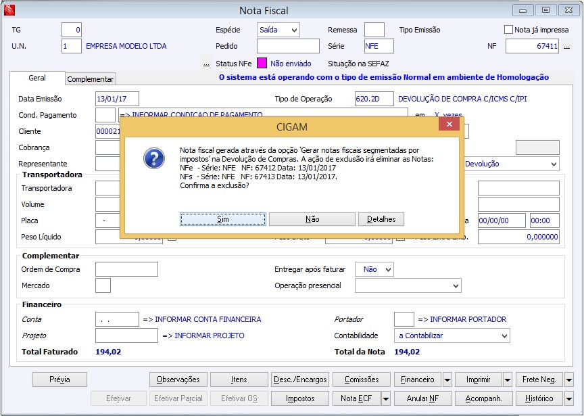Click the 00/00/00 date field
This screenshot has height=416, width=584.
(502, 221)
